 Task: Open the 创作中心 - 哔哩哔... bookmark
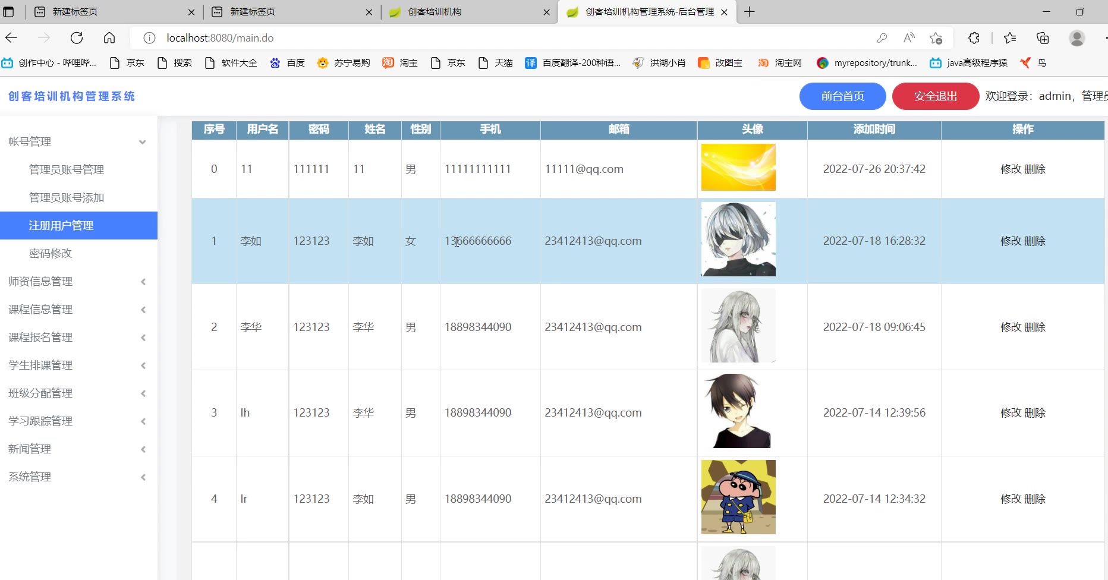[x=49, y=63]
